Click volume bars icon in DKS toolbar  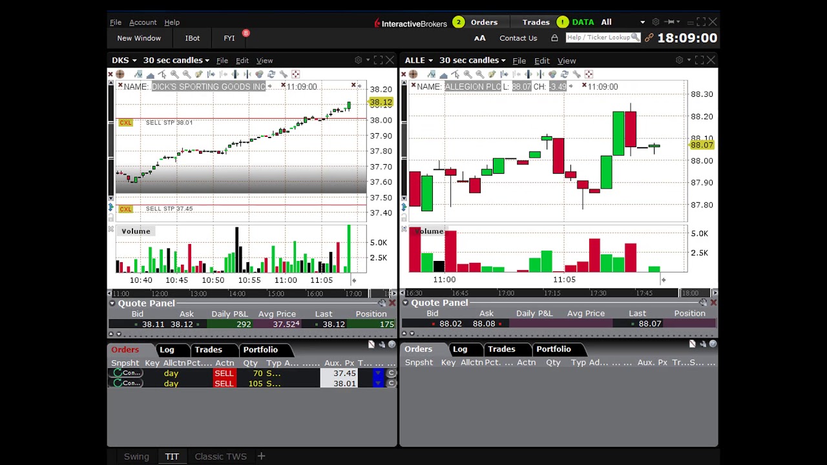151,74
